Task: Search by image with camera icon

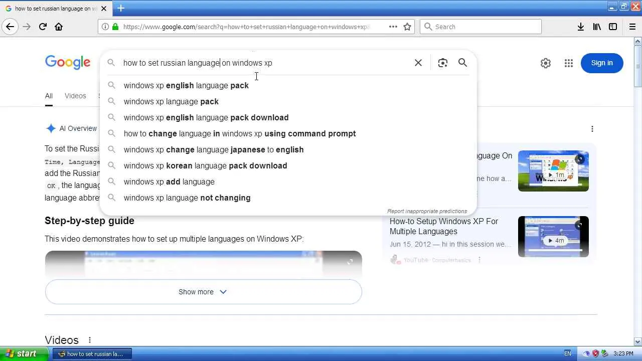Action: 442,63
